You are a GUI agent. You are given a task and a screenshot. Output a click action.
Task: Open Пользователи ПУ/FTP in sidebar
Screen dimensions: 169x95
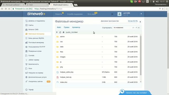[37, 47]
